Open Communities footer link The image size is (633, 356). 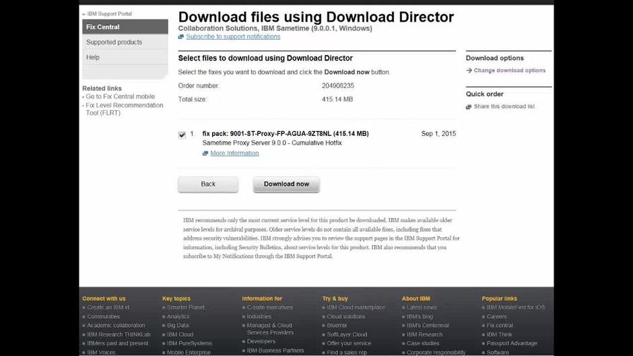pos(103,316)
